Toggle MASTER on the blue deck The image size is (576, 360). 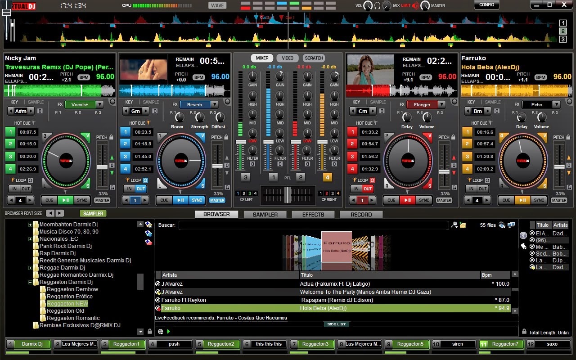click(x=217, y=200)
